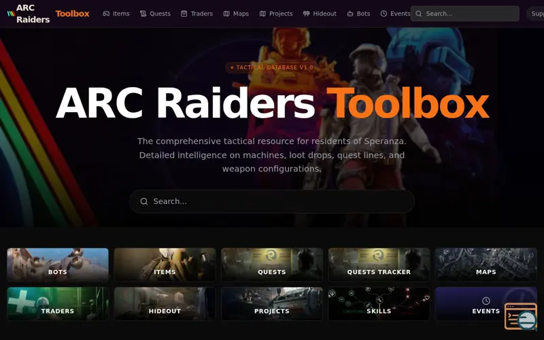Click the clock icon on Events card

click(486, 301)
